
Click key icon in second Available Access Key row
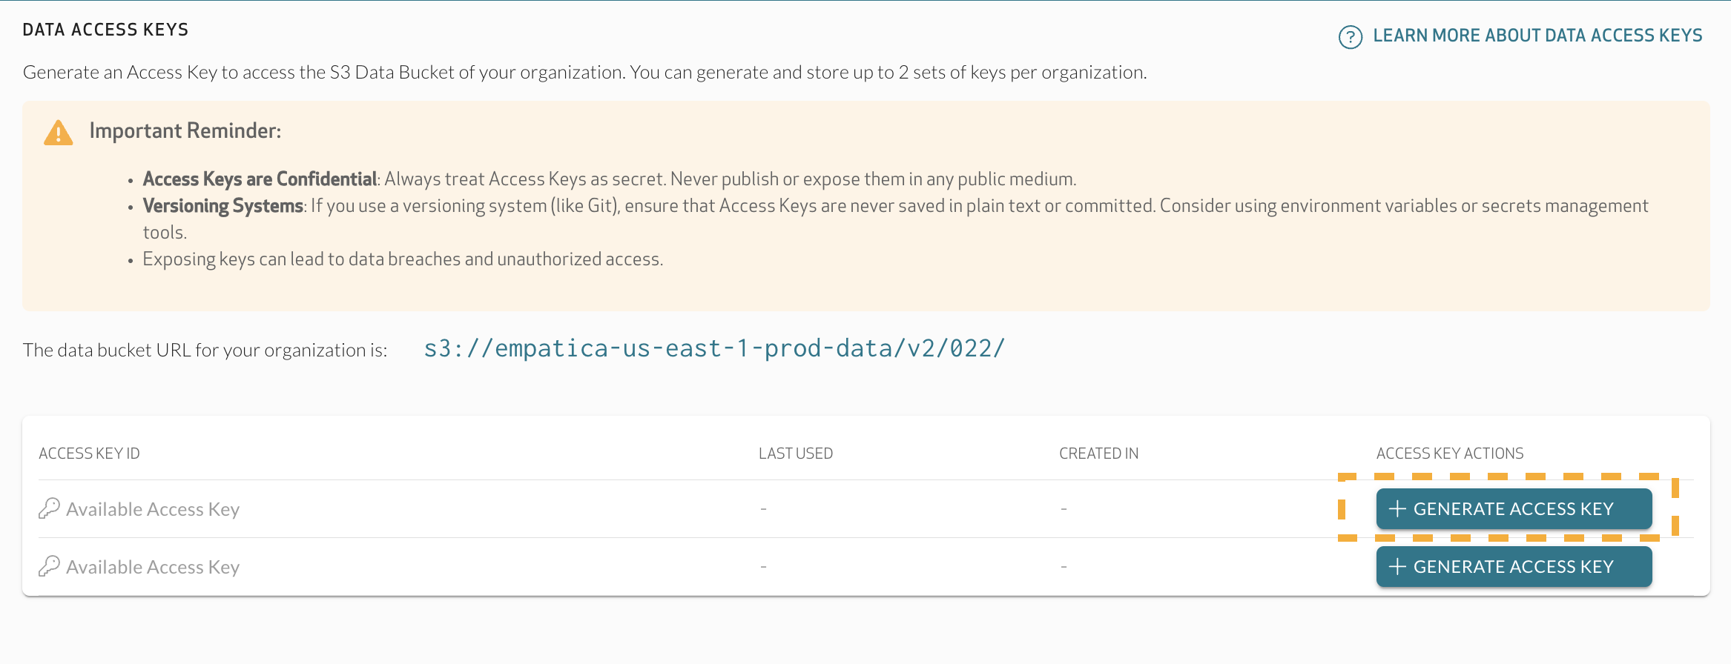click(x=49, y=566)
